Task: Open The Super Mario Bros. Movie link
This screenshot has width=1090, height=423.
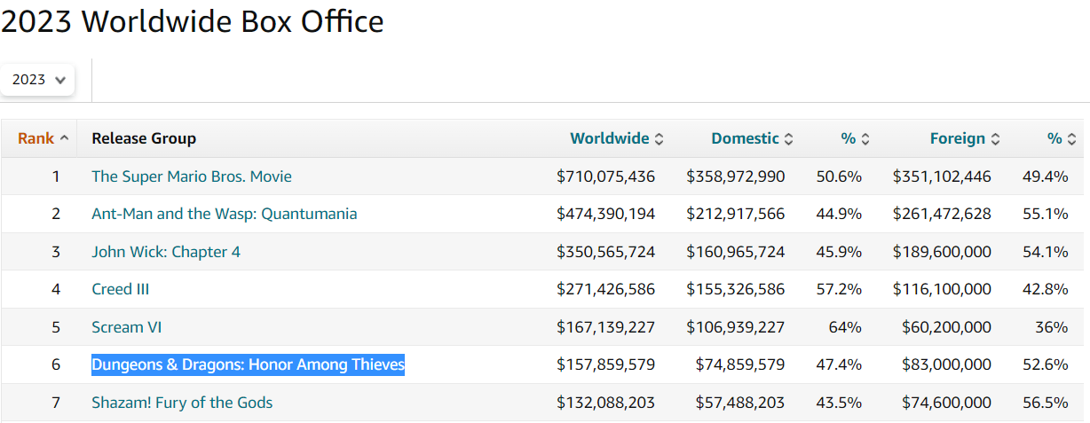Action: click(192, 176)
